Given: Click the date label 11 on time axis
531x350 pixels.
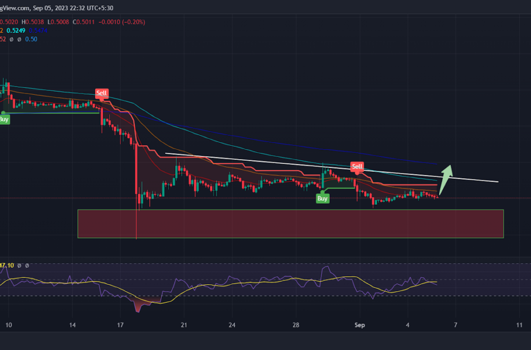Looking at the screenshot, I should click(x=519, y=325).
